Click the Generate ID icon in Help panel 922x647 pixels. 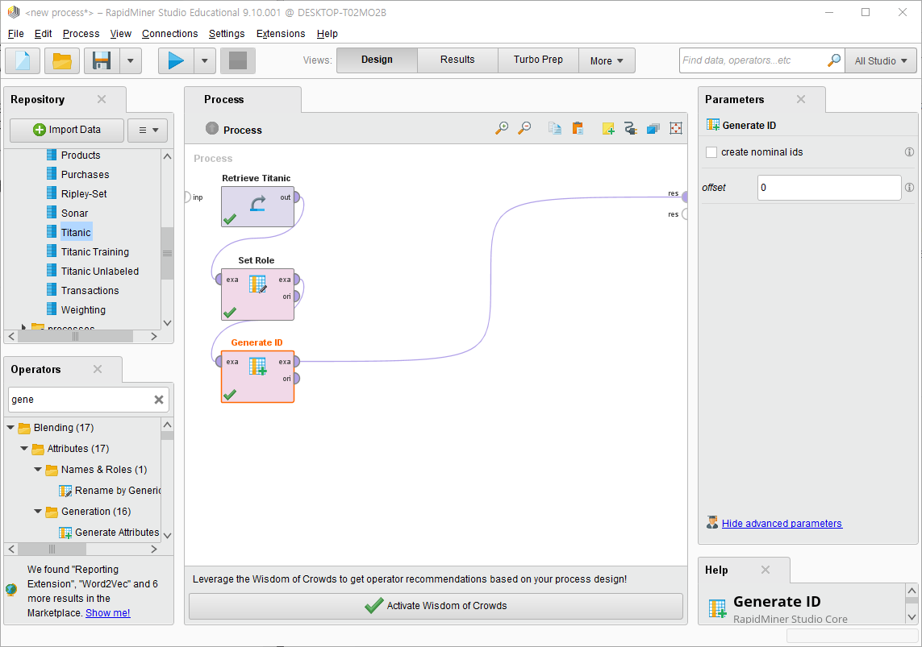click(x=717, y=608)
